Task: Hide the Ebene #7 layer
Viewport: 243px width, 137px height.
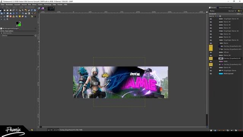Action: (211, 22)
